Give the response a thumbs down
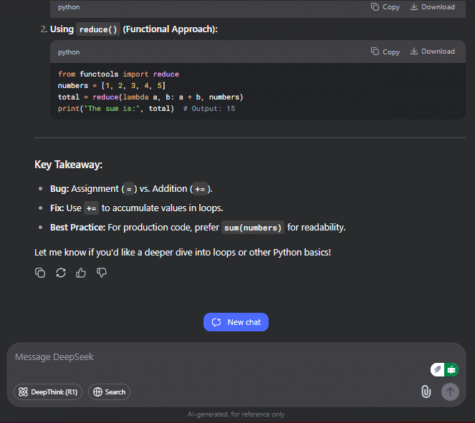 tap(102, 273)
